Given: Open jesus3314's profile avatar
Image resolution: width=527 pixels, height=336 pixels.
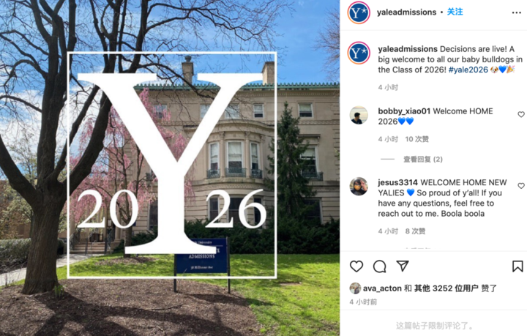Looking at the screenshot, I should click(x=359, y=186).
